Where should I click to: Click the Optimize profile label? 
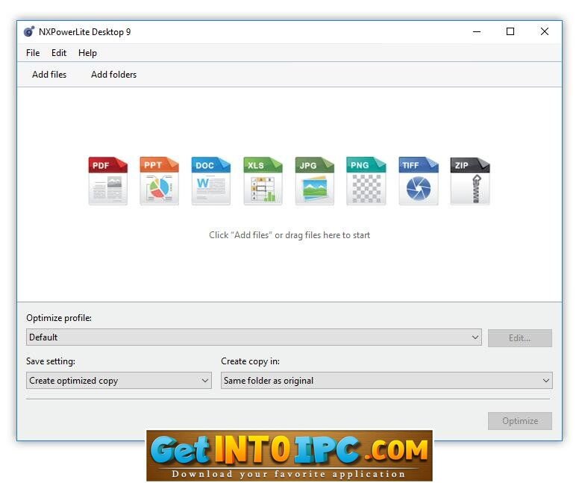click(59, 318)
